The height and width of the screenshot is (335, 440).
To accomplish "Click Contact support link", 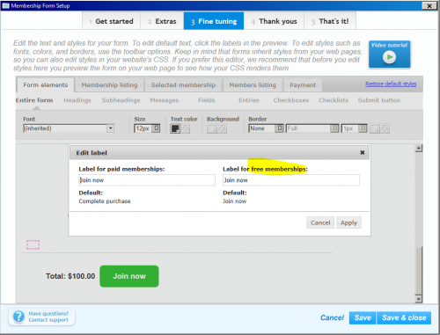I will point(48,320).
